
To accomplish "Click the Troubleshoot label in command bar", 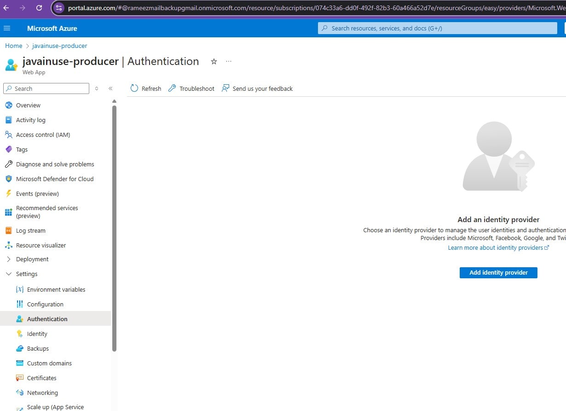I will [x=197, y=88].
